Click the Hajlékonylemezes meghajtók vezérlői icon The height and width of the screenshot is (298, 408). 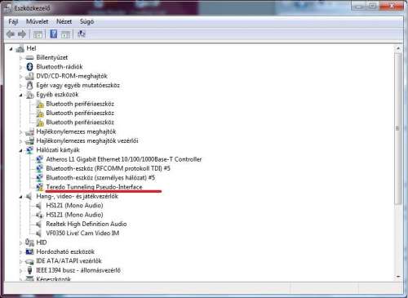coord(29,141)
